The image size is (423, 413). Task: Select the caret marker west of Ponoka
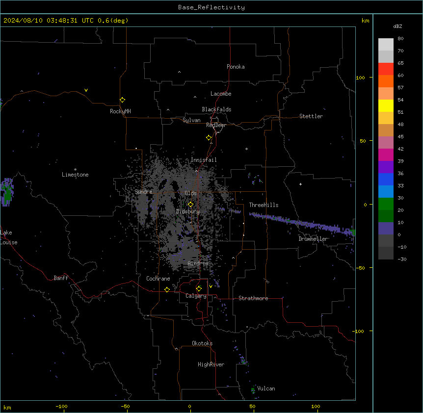tap(179, 72)
